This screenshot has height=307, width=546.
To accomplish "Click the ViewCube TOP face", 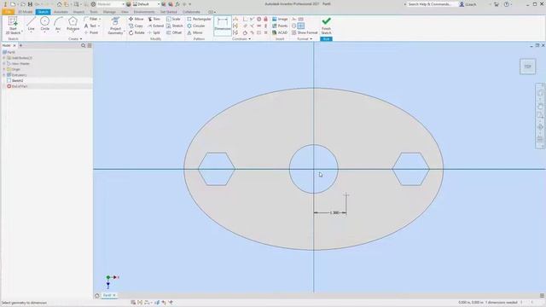I will pos(528,67).
